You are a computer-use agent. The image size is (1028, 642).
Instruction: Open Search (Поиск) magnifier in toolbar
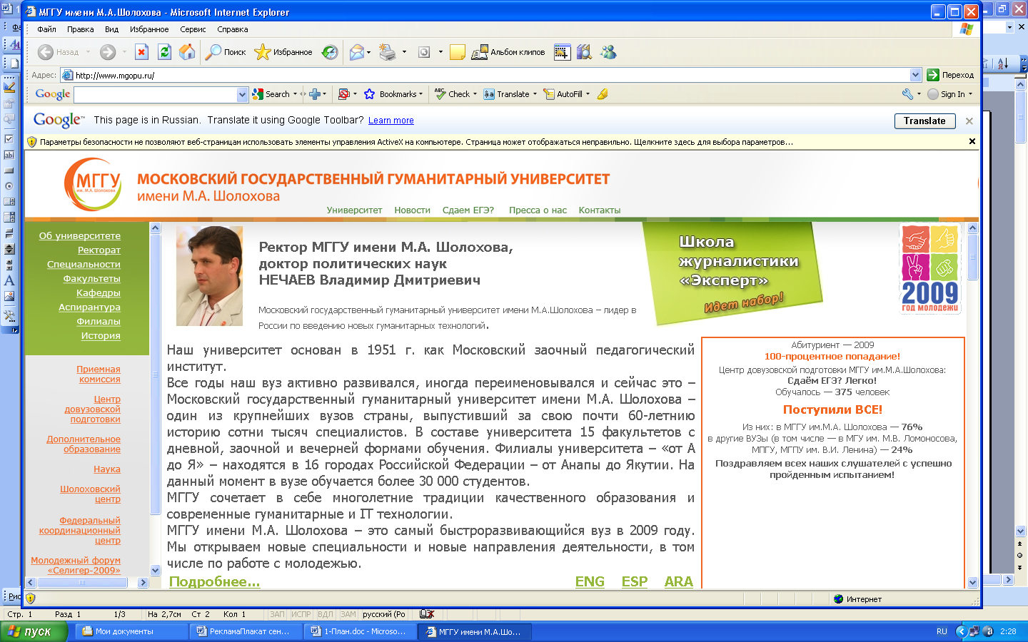(225, 52)
